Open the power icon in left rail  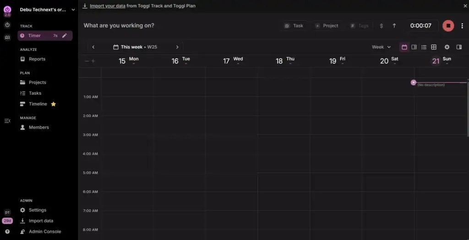coord(7,25)
